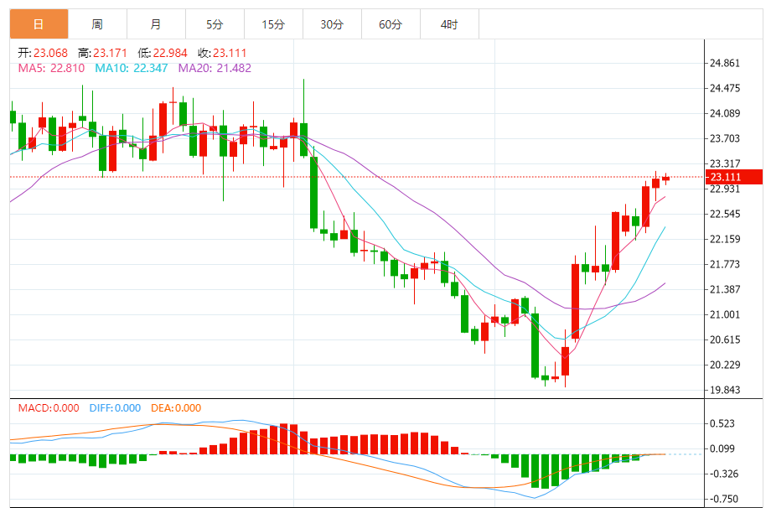This screenshot has height=508, width=771.
Task: Click the 0.099 MACD axis label
Action: (x=722, y=449)
